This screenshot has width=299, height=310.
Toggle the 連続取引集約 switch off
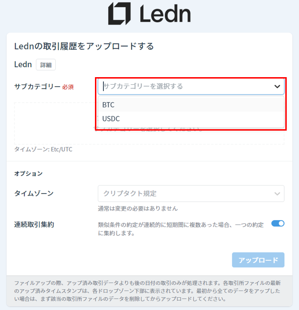tap(278, 223)
